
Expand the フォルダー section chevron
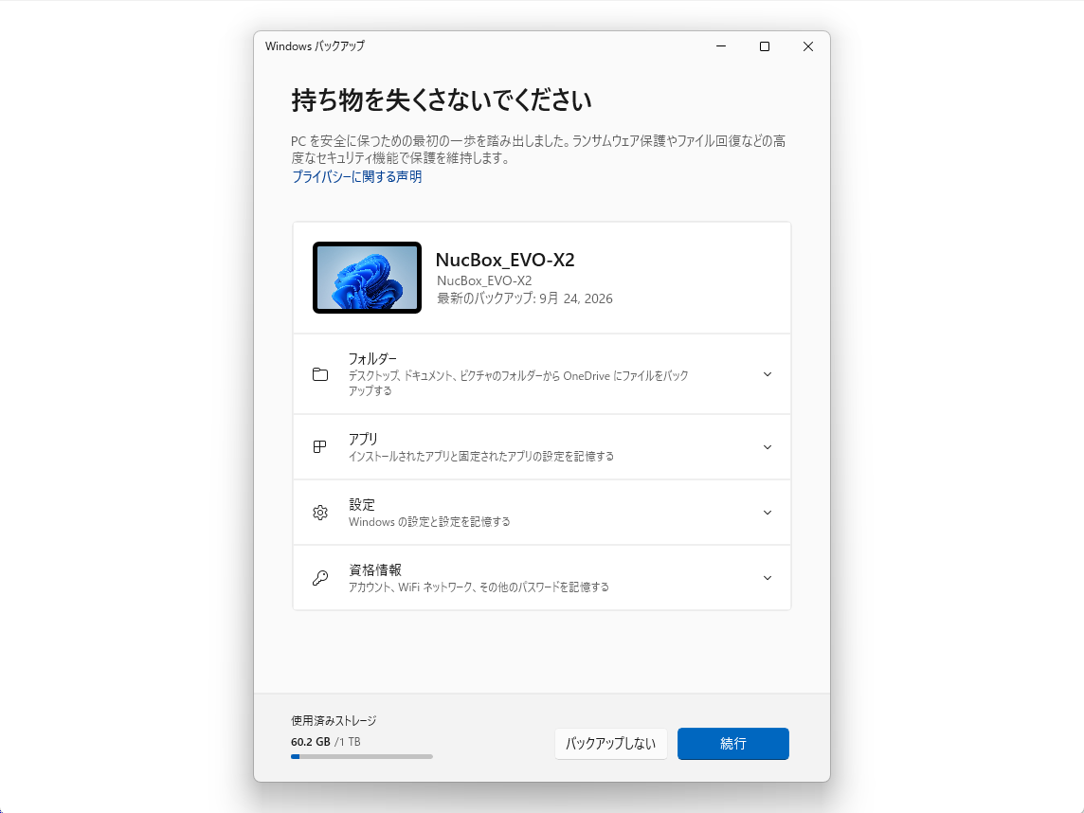click(768, 374)
